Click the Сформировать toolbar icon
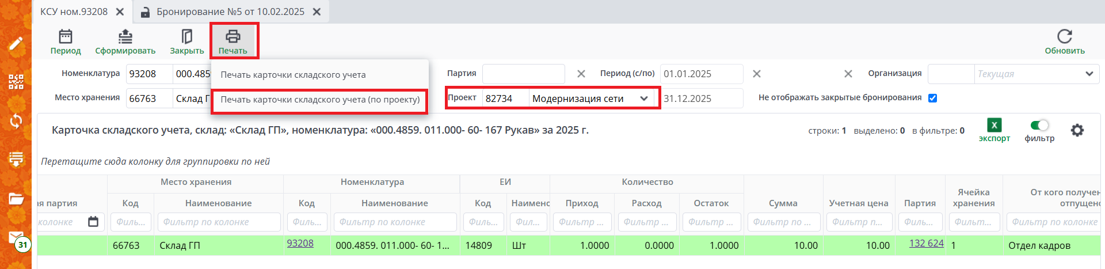1105x269 pixels. 125,37
